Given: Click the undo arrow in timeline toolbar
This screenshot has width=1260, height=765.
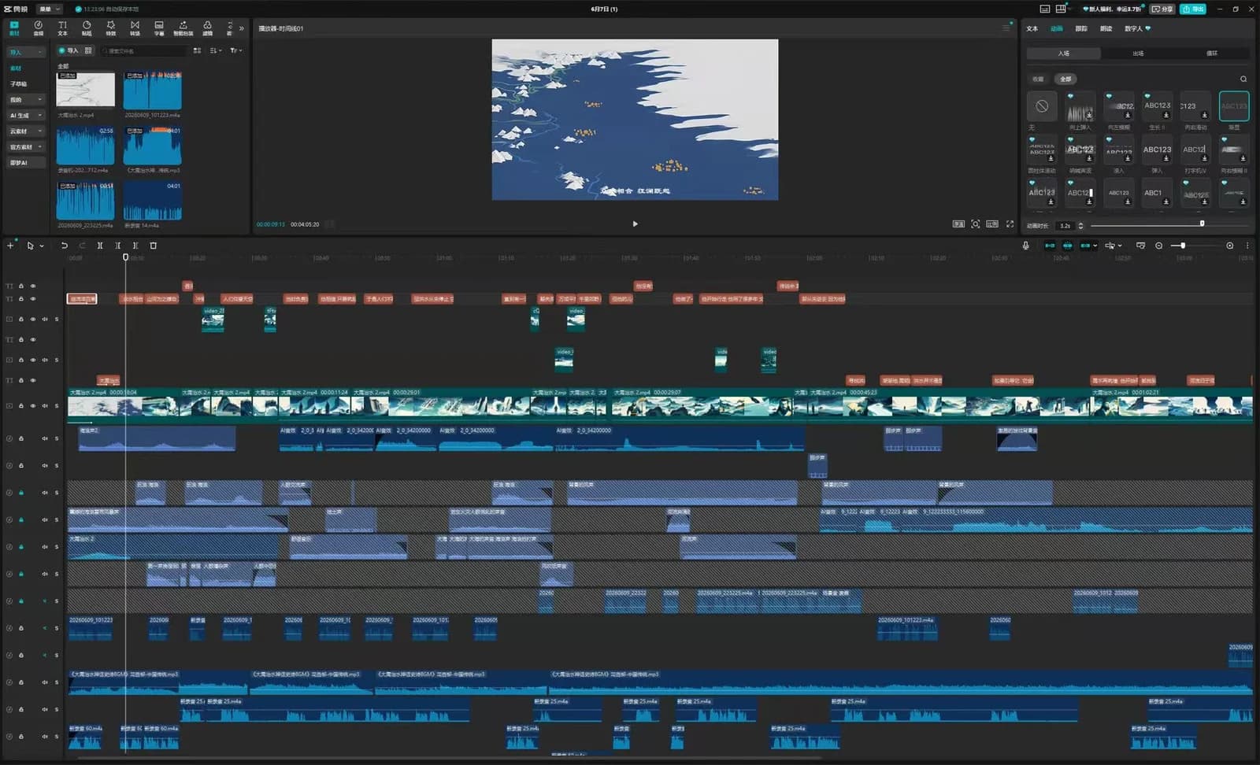Looking at the screenshot, I should point(65,246).
